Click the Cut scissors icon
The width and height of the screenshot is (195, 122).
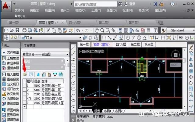tap(48, 30)
